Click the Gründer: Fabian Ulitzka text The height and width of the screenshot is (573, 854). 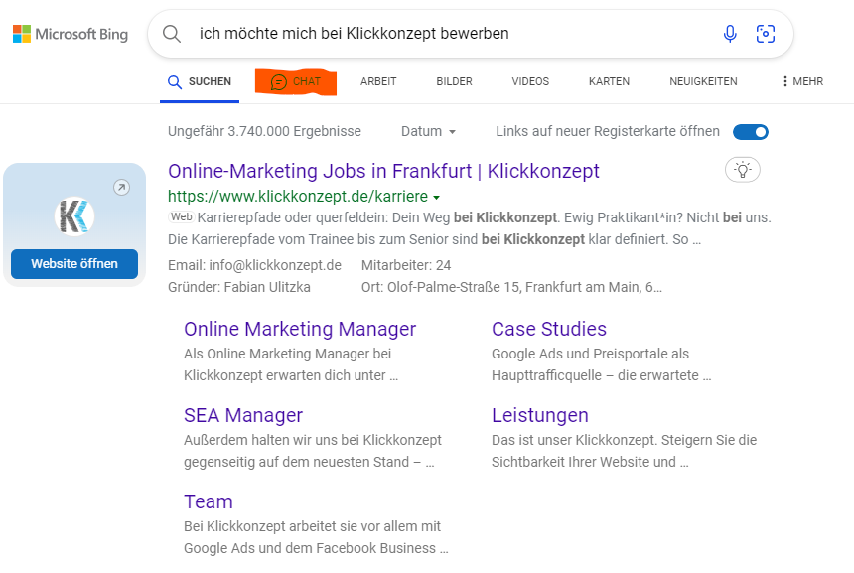(x=239, y=287)
